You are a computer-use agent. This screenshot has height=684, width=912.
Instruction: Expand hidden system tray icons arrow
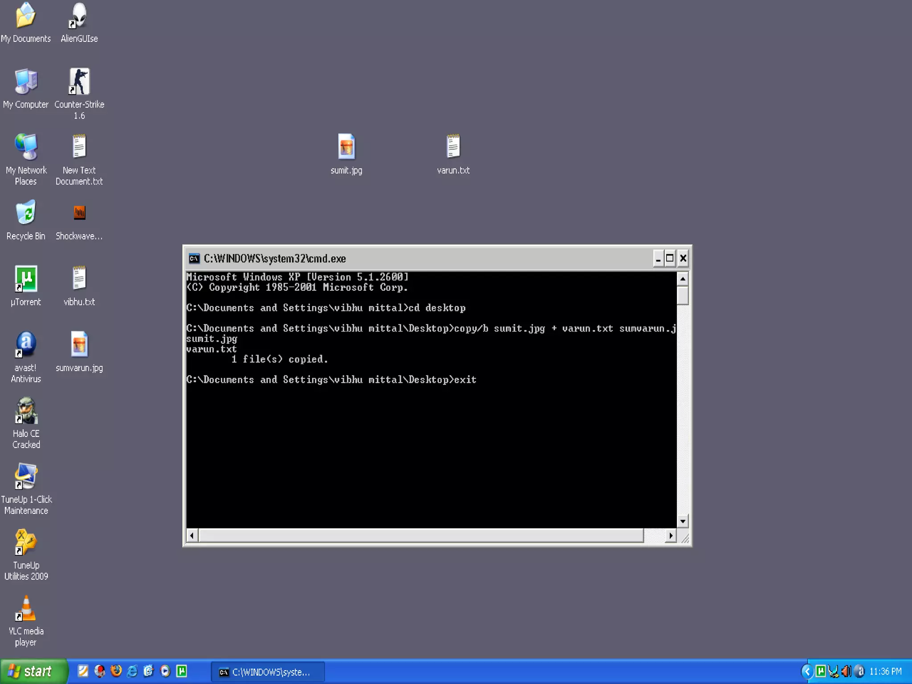tap(807, 671)
